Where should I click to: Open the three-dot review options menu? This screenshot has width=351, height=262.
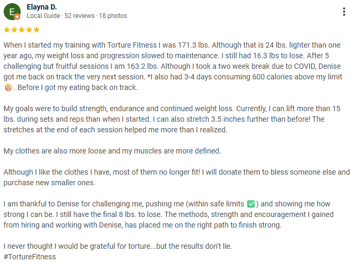pyautogui.click(x=344, y=11)
